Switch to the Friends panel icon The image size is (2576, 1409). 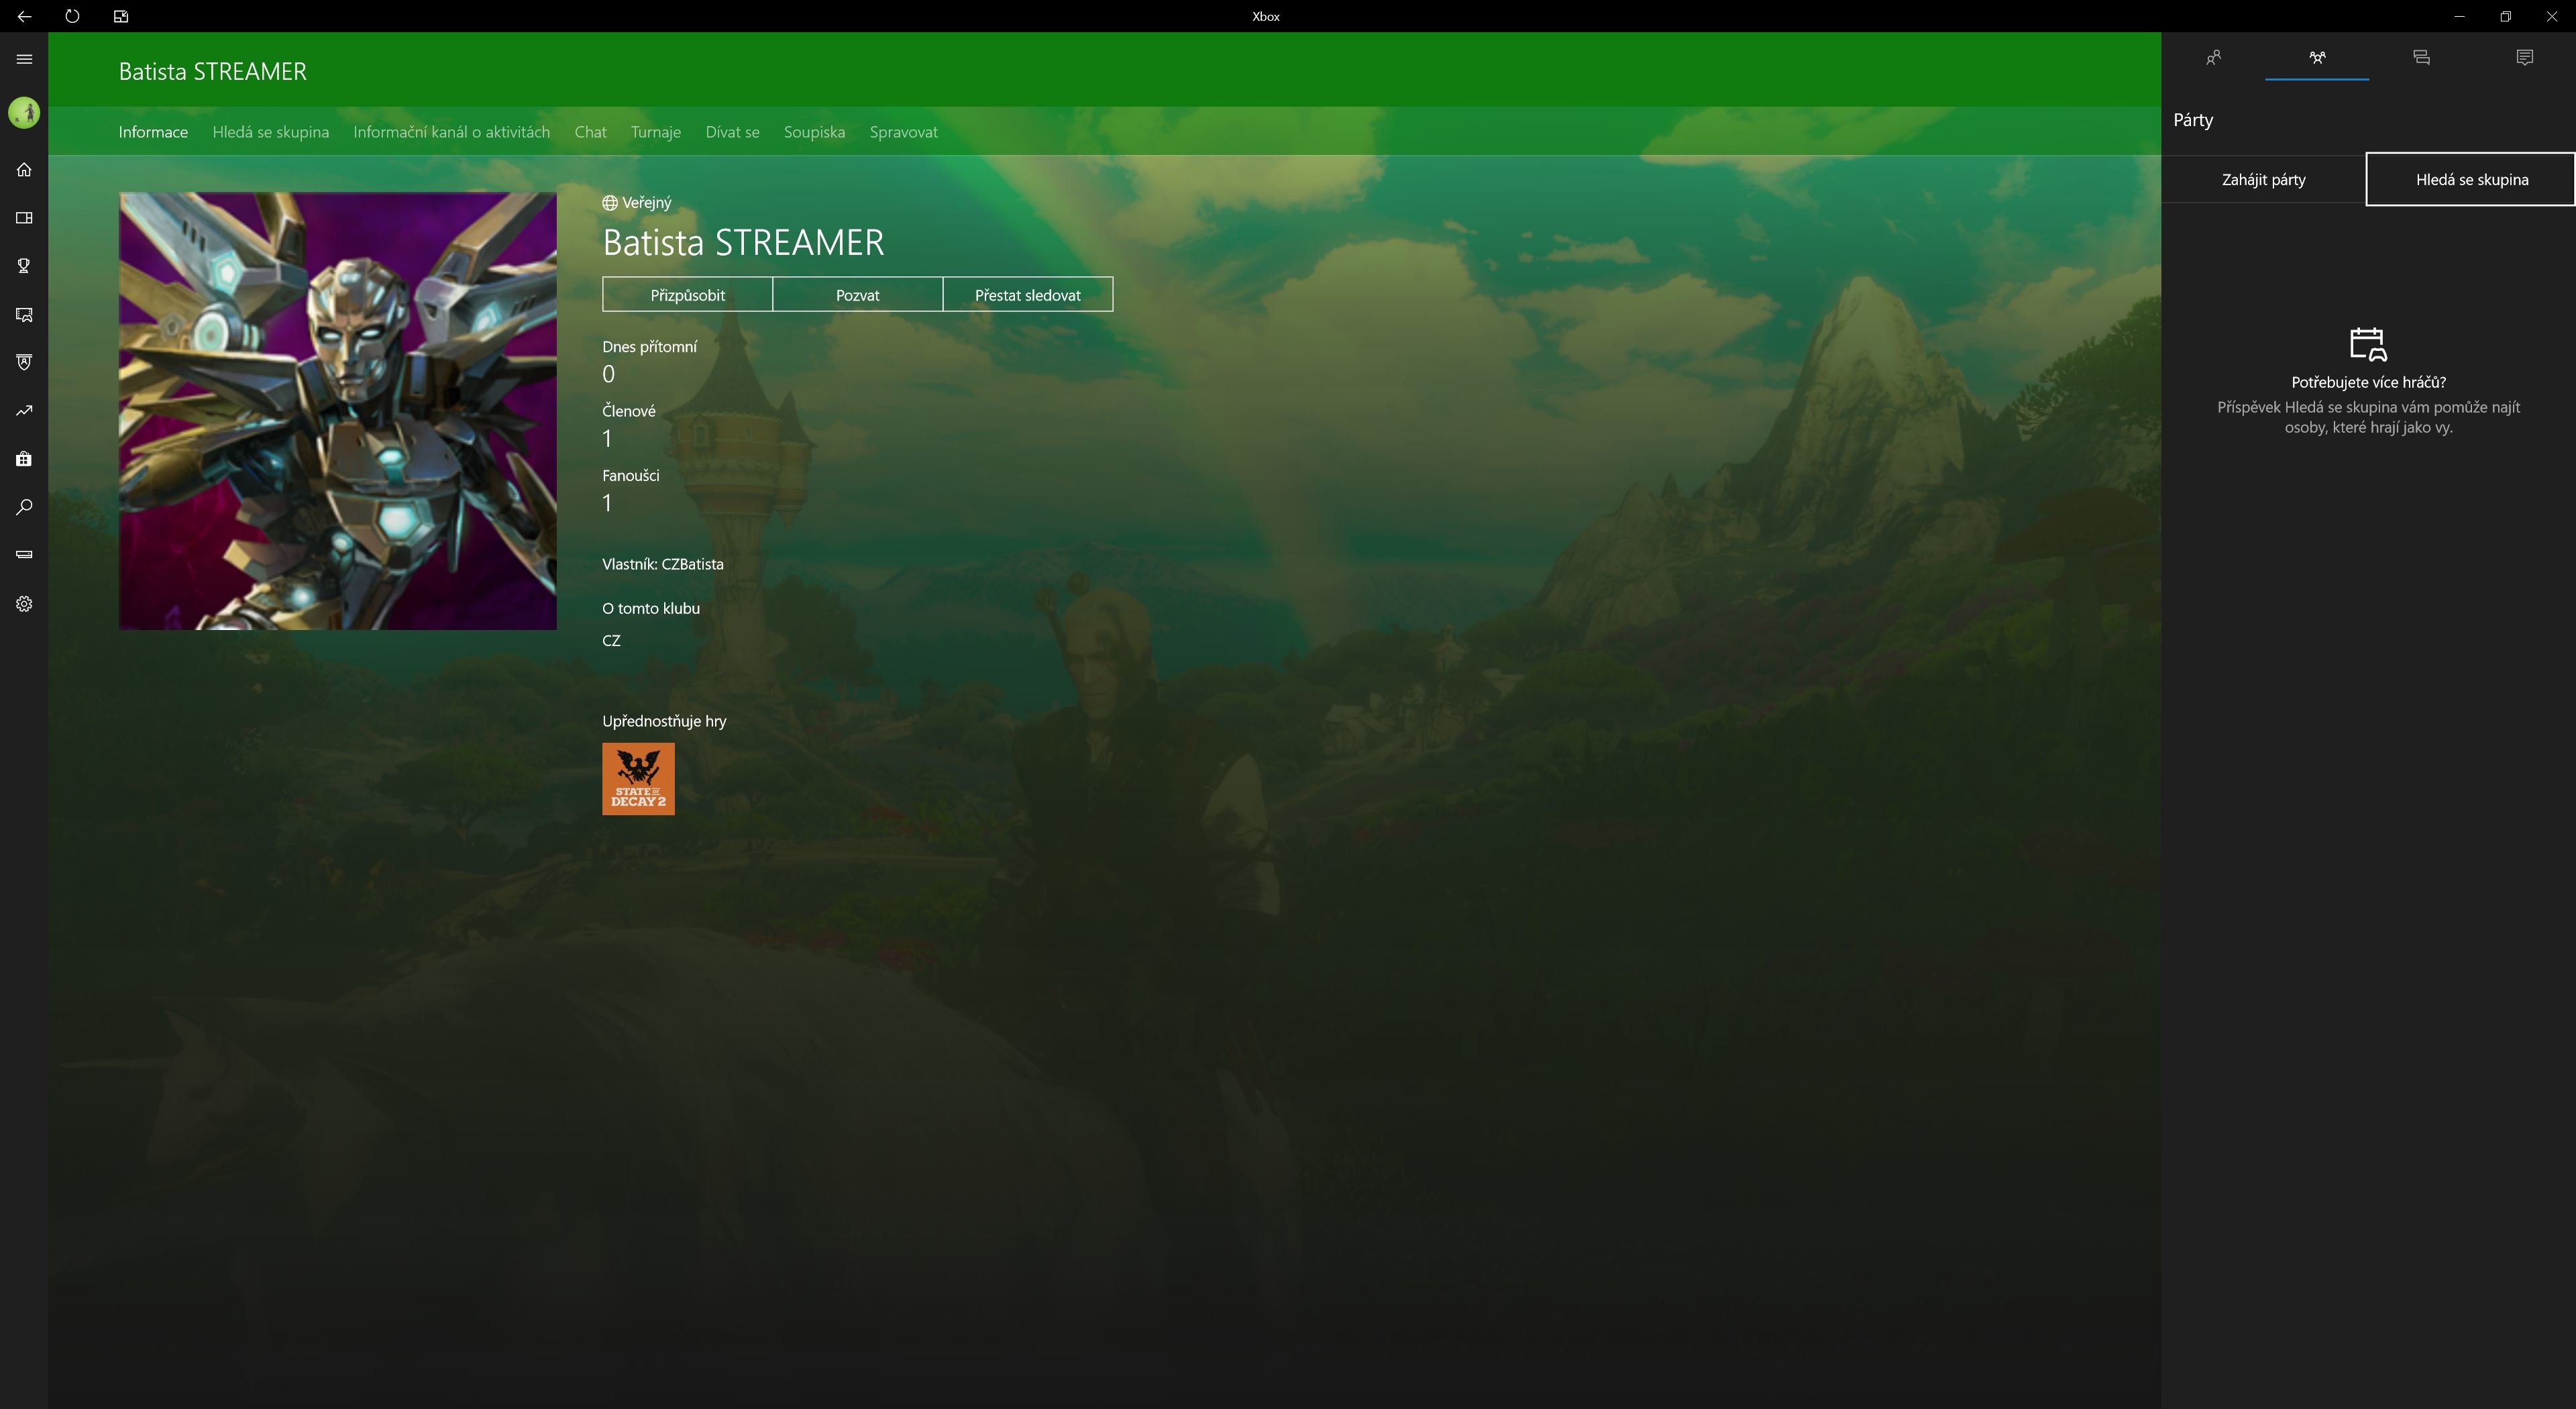(x=2213, y=58)
